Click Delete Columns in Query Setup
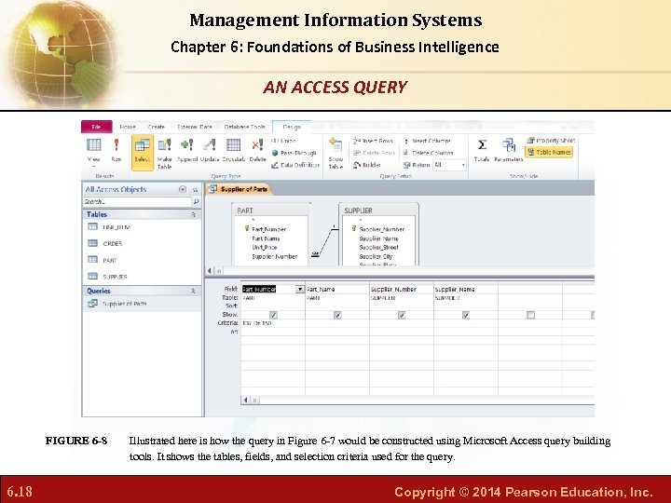The image size is (671, 503). click(428, 153)
